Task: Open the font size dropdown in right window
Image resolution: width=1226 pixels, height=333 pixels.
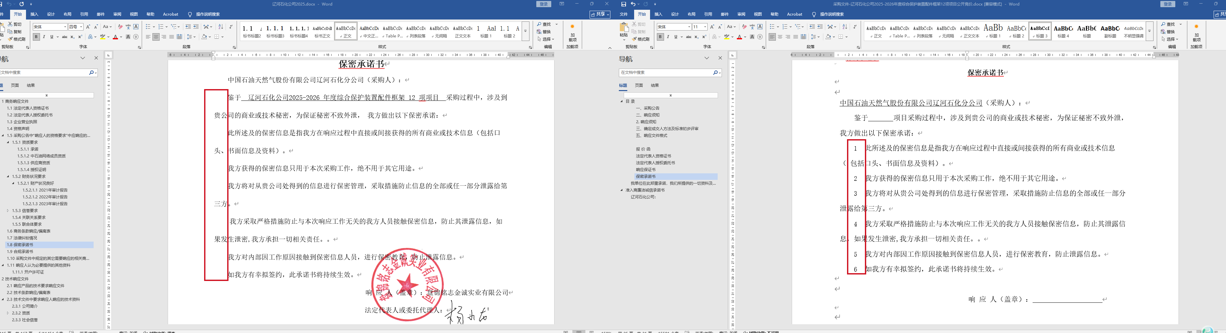Action: [705, 27]
